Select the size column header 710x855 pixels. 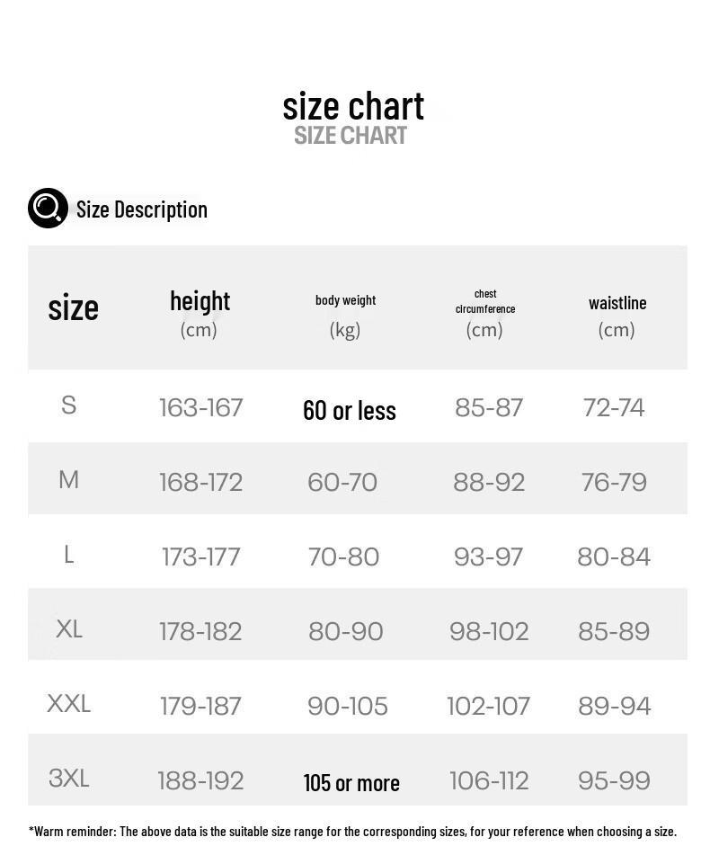point(73,307)
